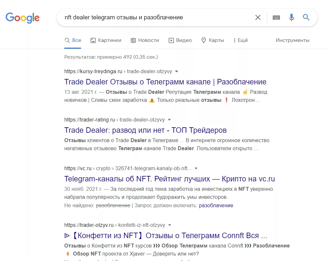Open Конфетти из NFT Отзывы result
The height and width of the screenshot is (261, 328).
pyautogui.click(x=166, y=236)
